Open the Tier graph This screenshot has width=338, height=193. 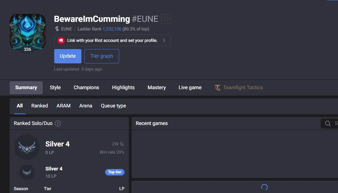pyautogui.click(x=102, y=56)
